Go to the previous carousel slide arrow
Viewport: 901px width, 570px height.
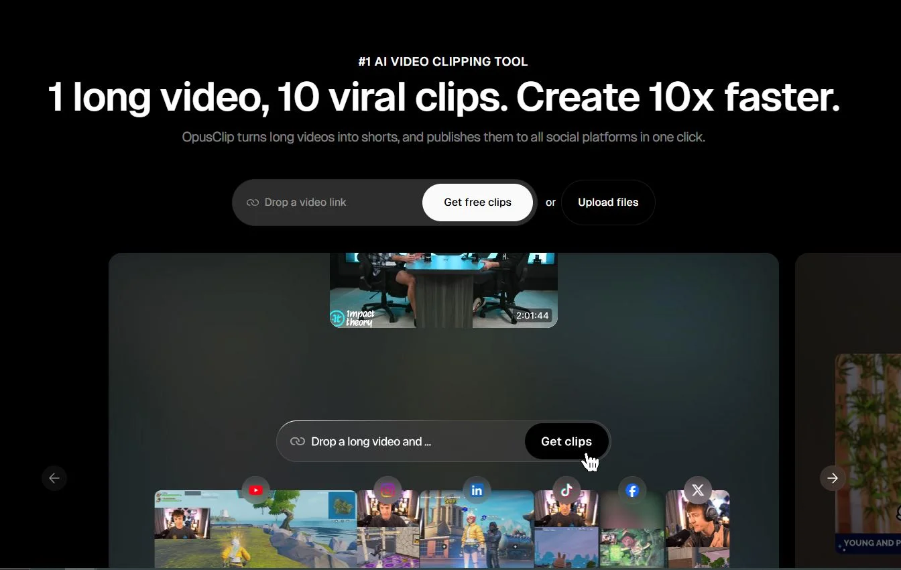tap(54, 478)
